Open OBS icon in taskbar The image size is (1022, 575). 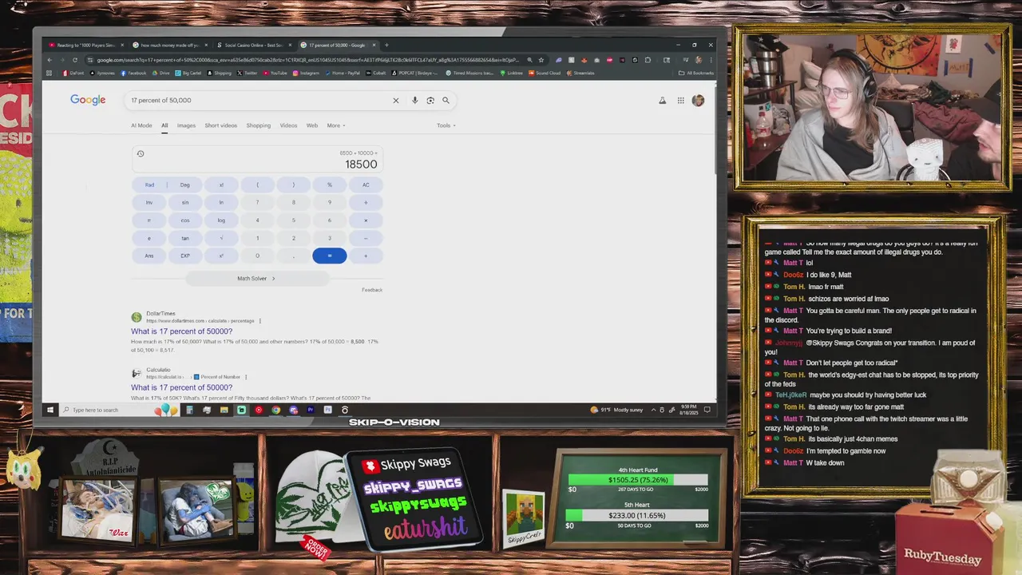345,410
